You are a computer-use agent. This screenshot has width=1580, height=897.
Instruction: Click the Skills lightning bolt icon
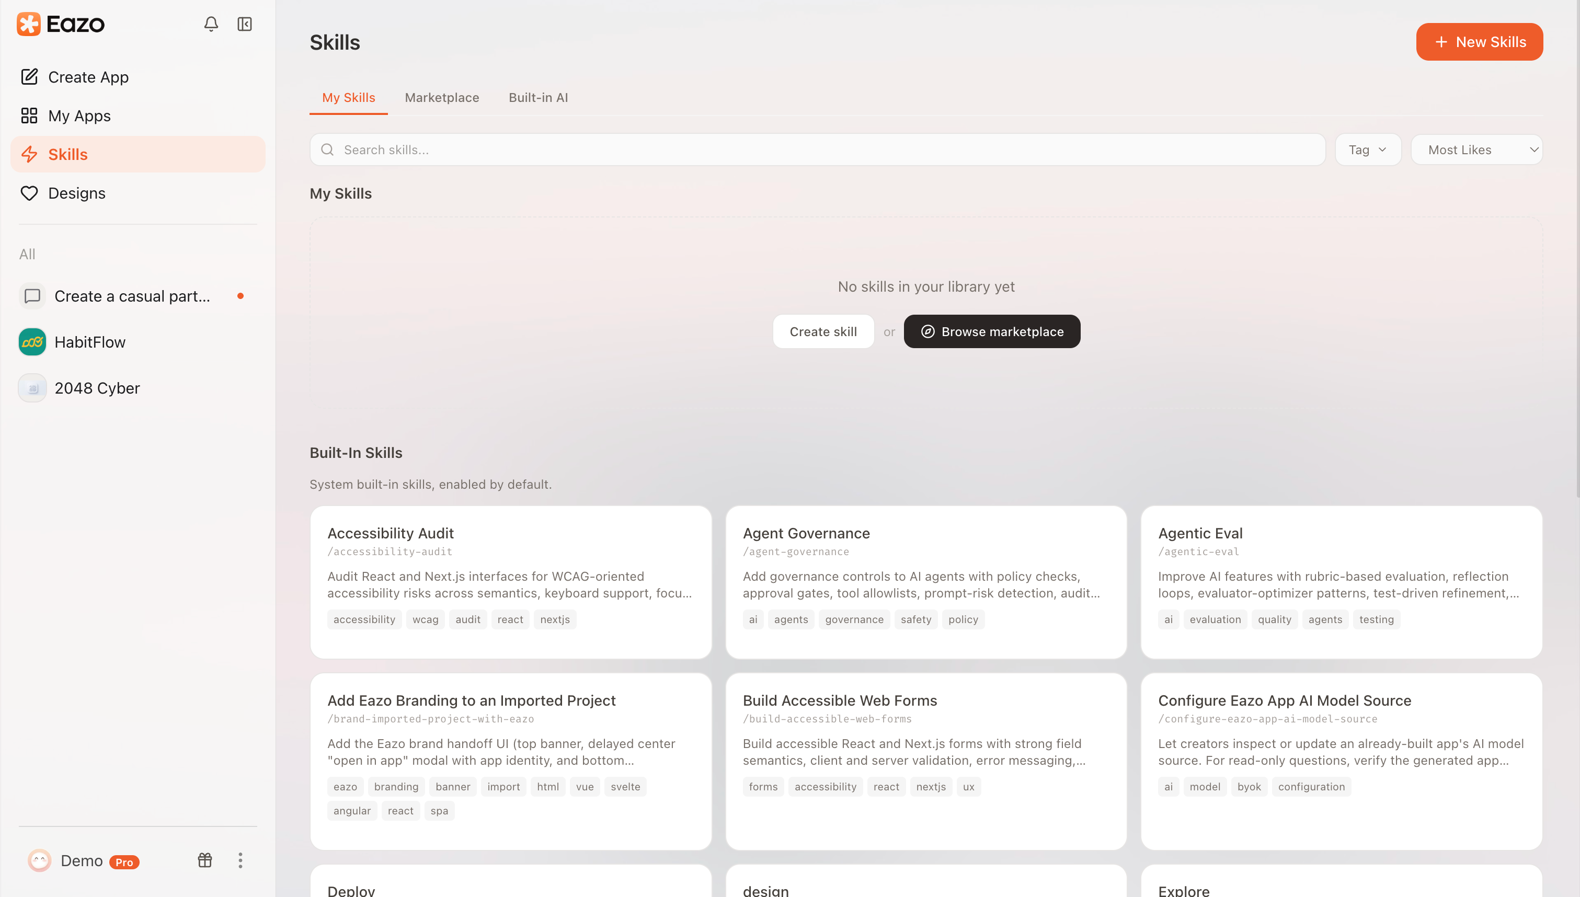pyautogui.click(x=29, y=154)
